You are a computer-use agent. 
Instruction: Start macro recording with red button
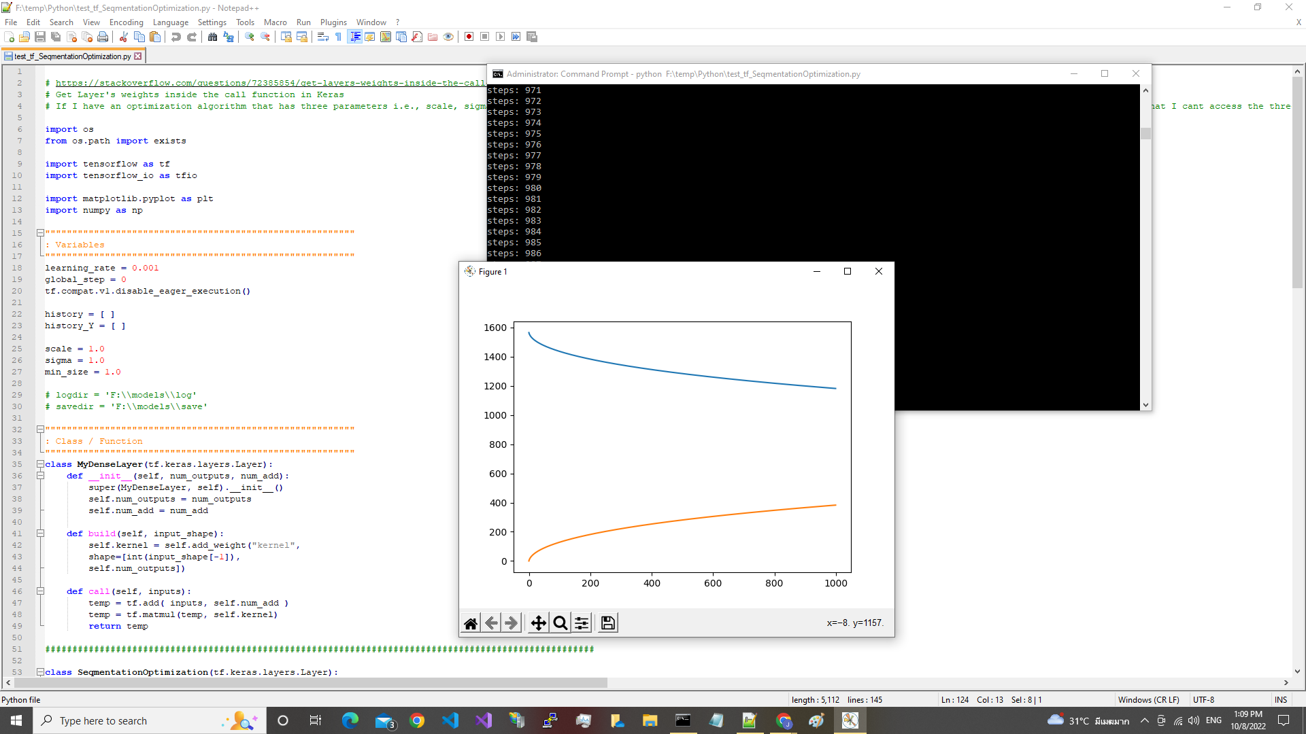point(469,37)
